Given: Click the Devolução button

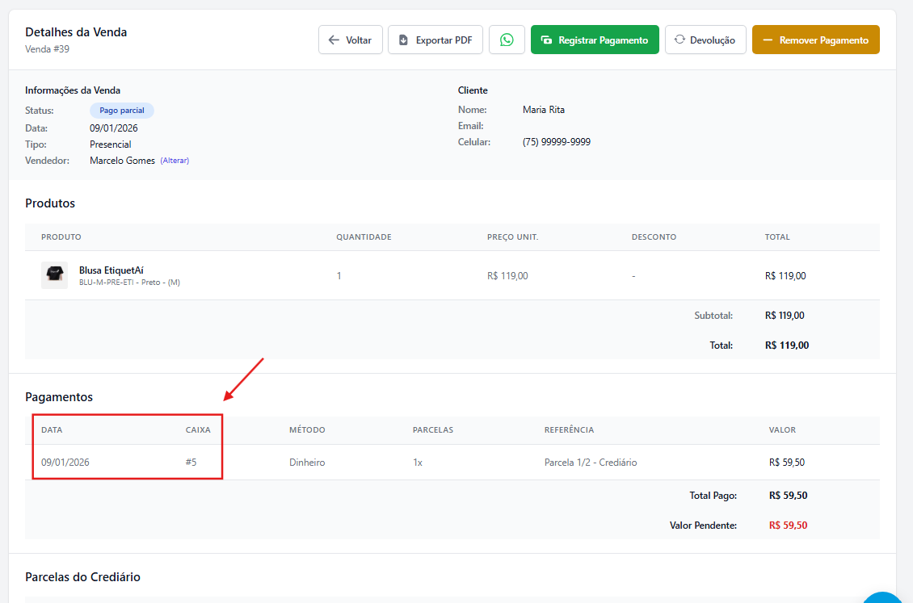Looking at the screenshot, I should (x=705, y=40).
